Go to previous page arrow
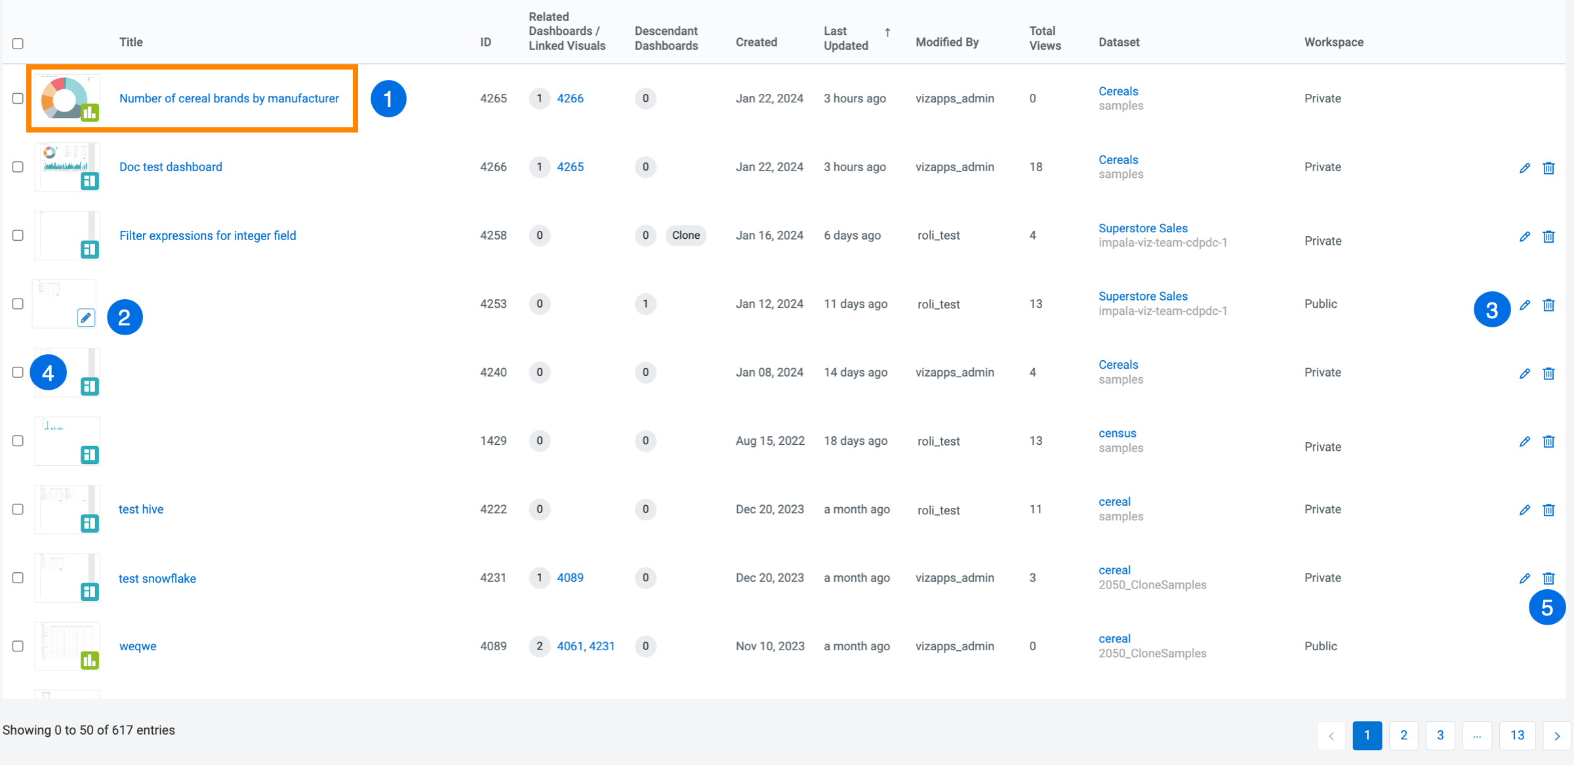 [1331, 736]
